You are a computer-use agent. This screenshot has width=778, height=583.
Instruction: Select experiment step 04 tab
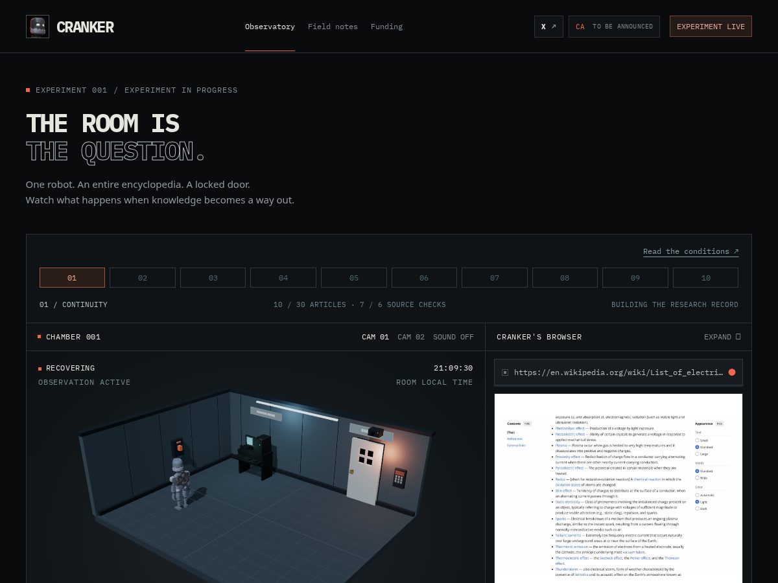point(283,278)
